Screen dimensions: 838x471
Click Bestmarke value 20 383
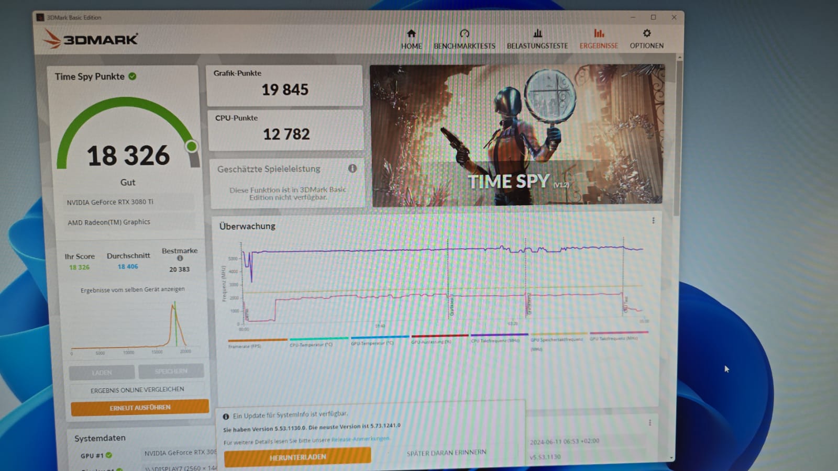pyautogui.click(x=179, y=270)
